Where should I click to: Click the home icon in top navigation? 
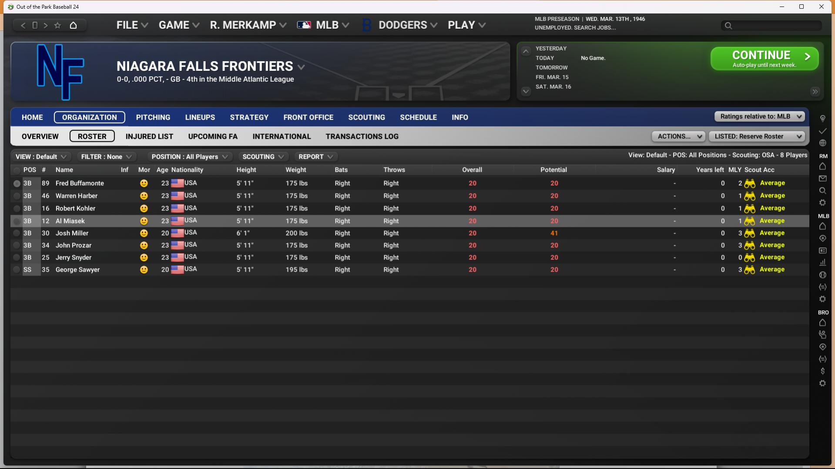[73, 25]
